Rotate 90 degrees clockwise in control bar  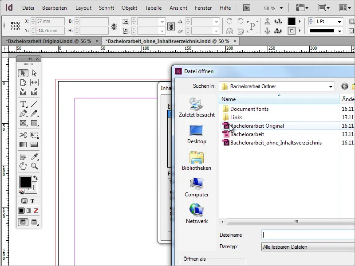(229, 21)
